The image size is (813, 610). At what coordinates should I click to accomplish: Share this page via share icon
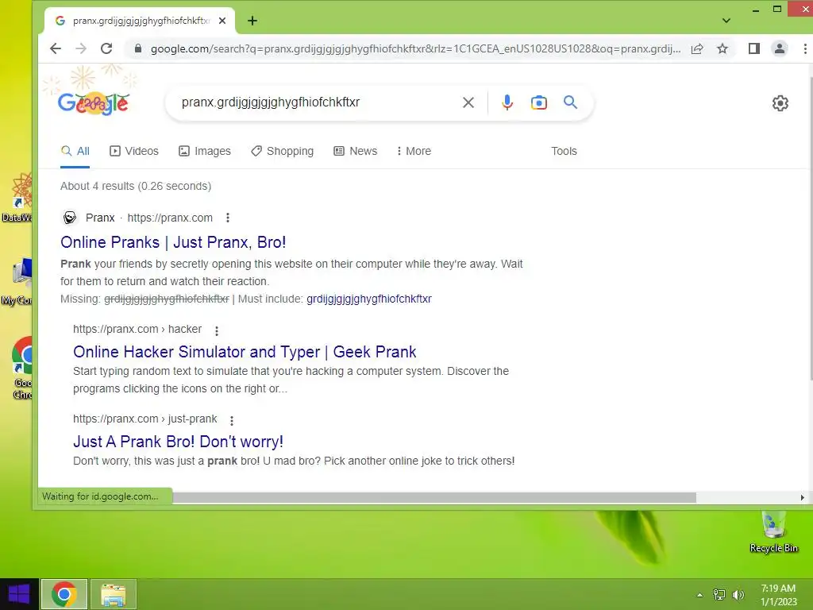point(697,48)
